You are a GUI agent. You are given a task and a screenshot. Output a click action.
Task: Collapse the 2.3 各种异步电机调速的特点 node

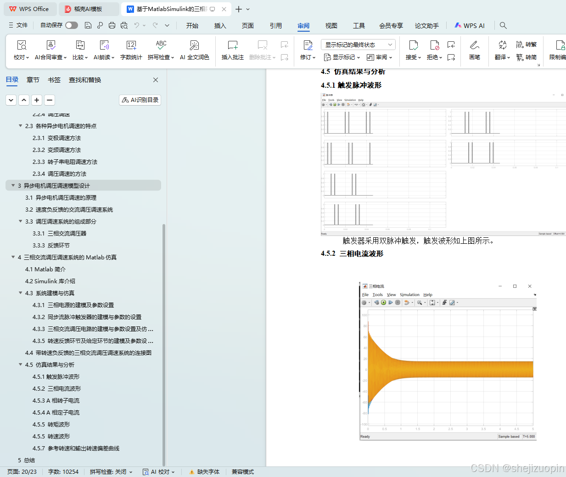[20, 126]
